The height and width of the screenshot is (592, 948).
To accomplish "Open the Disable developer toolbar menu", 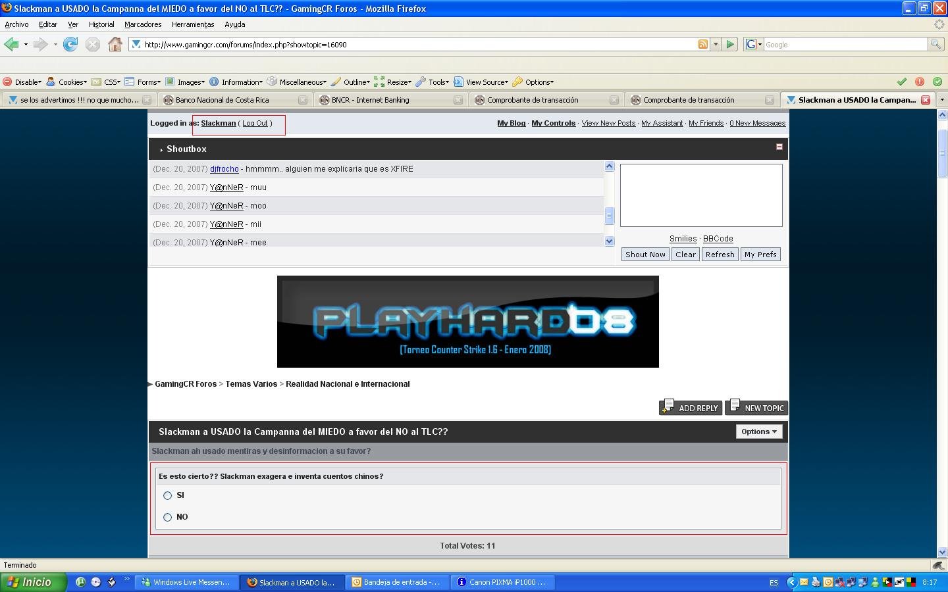I will pyautogui.click(x=22, y=82).
